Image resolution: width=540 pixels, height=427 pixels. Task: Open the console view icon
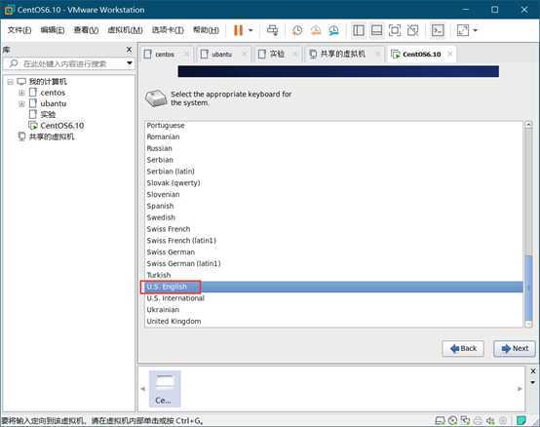[x=438, y=30]
